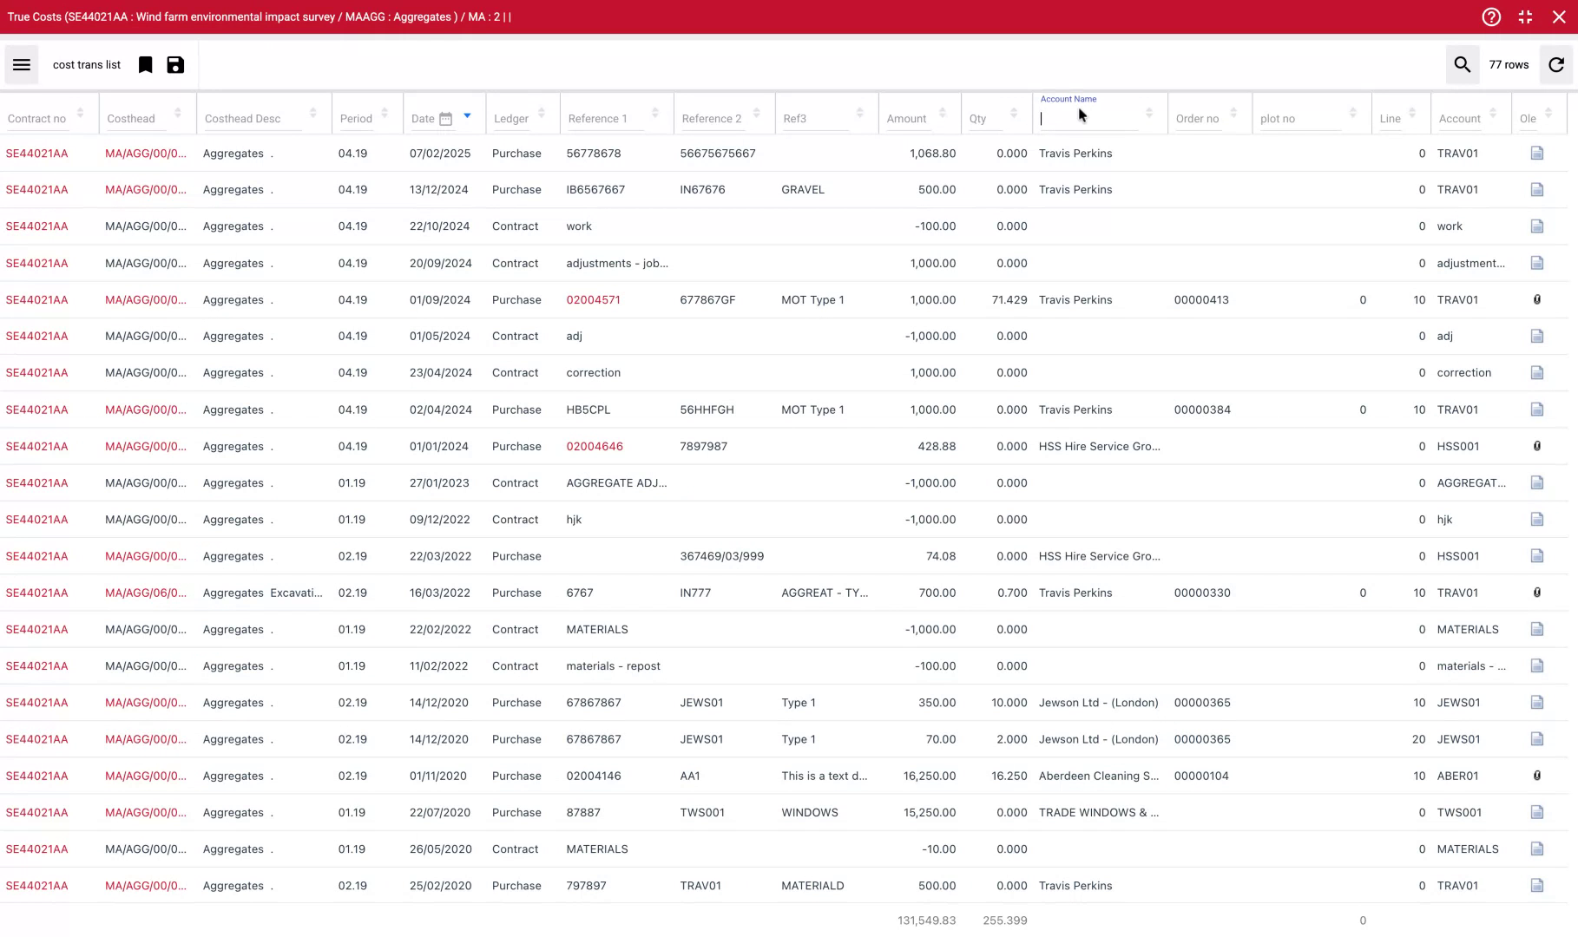The width and height of the screenshot is (1578, 937).
Task: Sort by the Amount column arrows
Action: click(x=942, y=114)
